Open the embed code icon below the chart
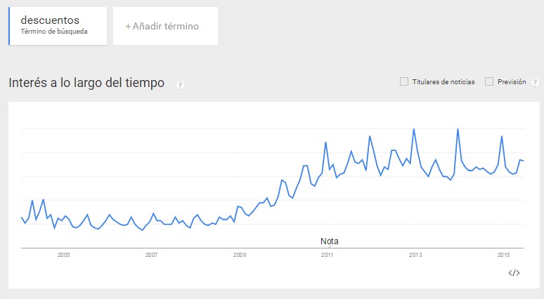544x299 pixels. click(x=514, y=273)
